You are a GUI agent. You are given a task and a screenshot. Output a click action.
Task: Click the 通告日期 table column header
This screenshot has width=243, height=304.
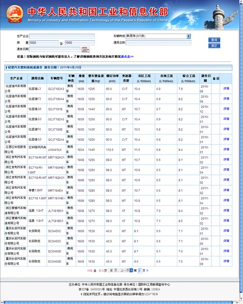click(x=206, y=78)
